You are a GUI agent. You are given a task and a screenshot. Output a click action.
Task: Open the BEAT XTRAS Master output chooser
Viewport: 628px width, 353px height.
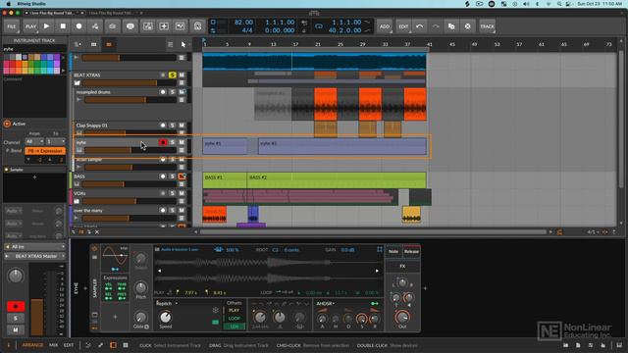(x=35, y=256)
